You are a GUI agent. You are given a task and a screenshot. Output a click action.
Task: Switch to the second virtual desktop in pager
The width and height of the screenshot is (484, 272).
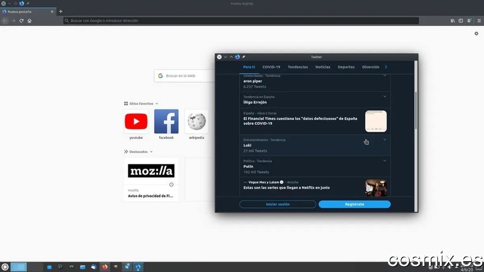tap(35, 267)
